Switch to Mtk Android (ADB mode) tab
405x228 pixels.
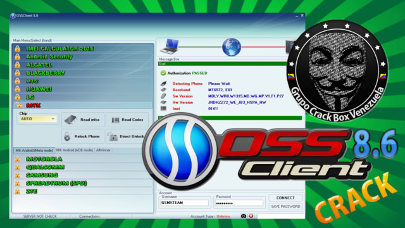[75, 150]
